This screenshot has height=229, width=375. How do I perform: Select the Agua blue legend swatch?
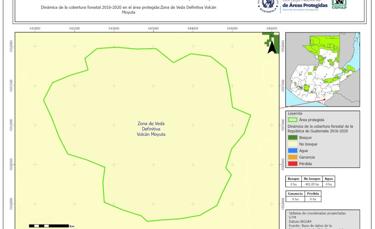pyautogui.click(x=292, y=151)
